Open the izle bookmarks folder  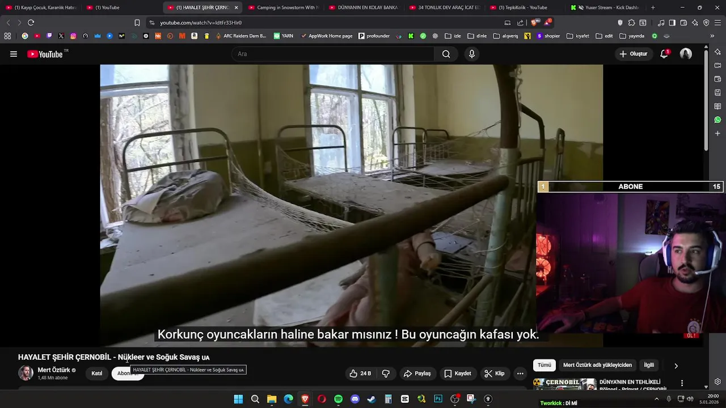tap(453, 36)
